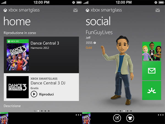Viewport: 165px width, 124px height.
Task: Tap the Gold membership label
Action: 89,48
